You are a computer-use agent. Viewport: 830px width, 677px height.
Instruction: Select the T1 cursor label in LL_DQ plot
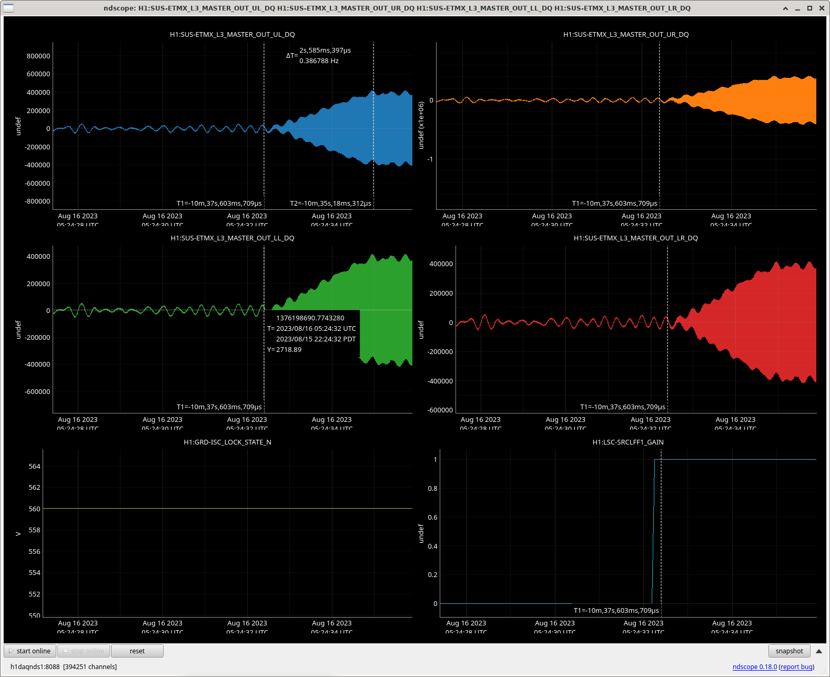(219, 407)
